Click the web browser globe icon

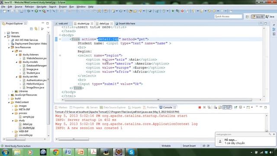(150, 11)
